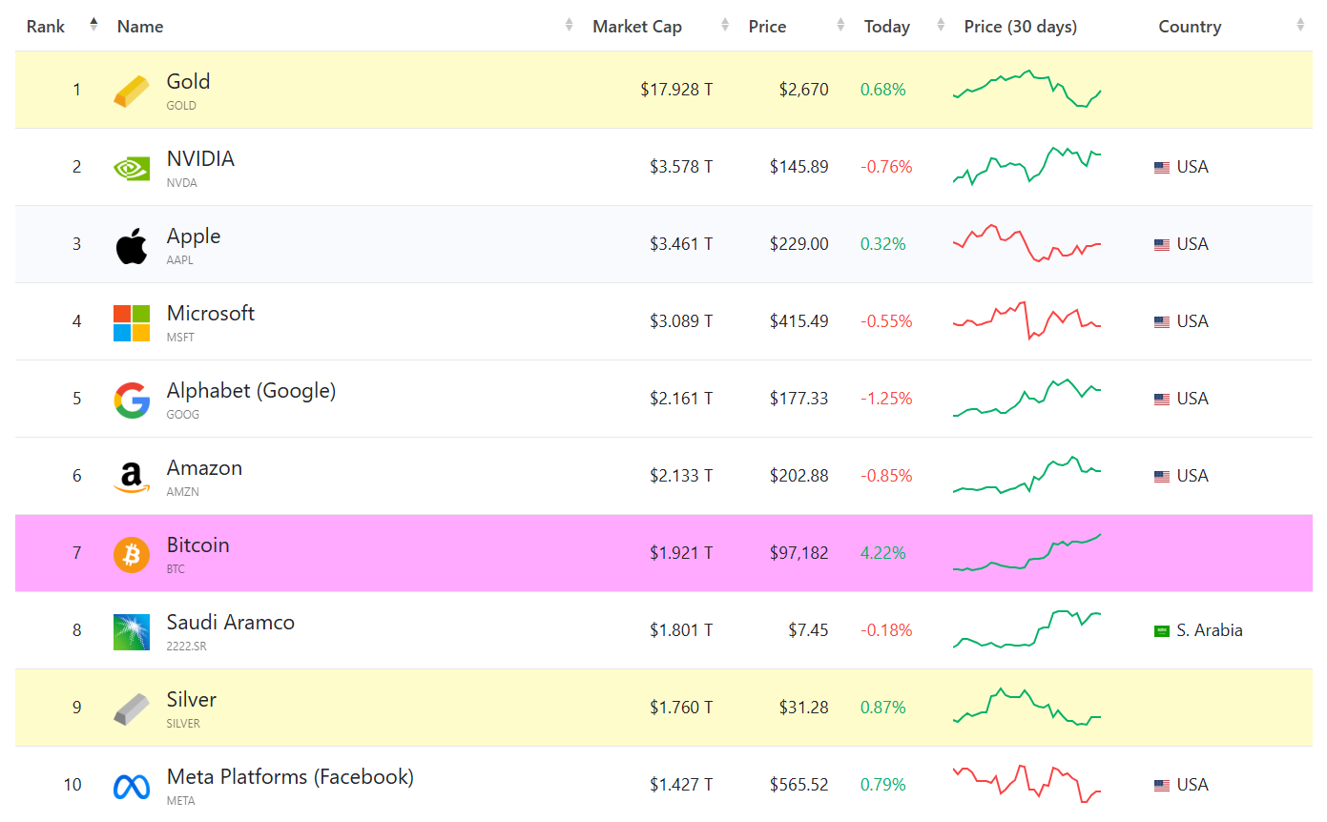Click the Google G logo icon
Viewport: 1327px width, 822px height.
pos(132,400)
